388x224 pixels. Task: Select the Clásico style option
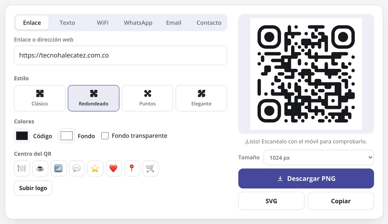pos(40,98)
